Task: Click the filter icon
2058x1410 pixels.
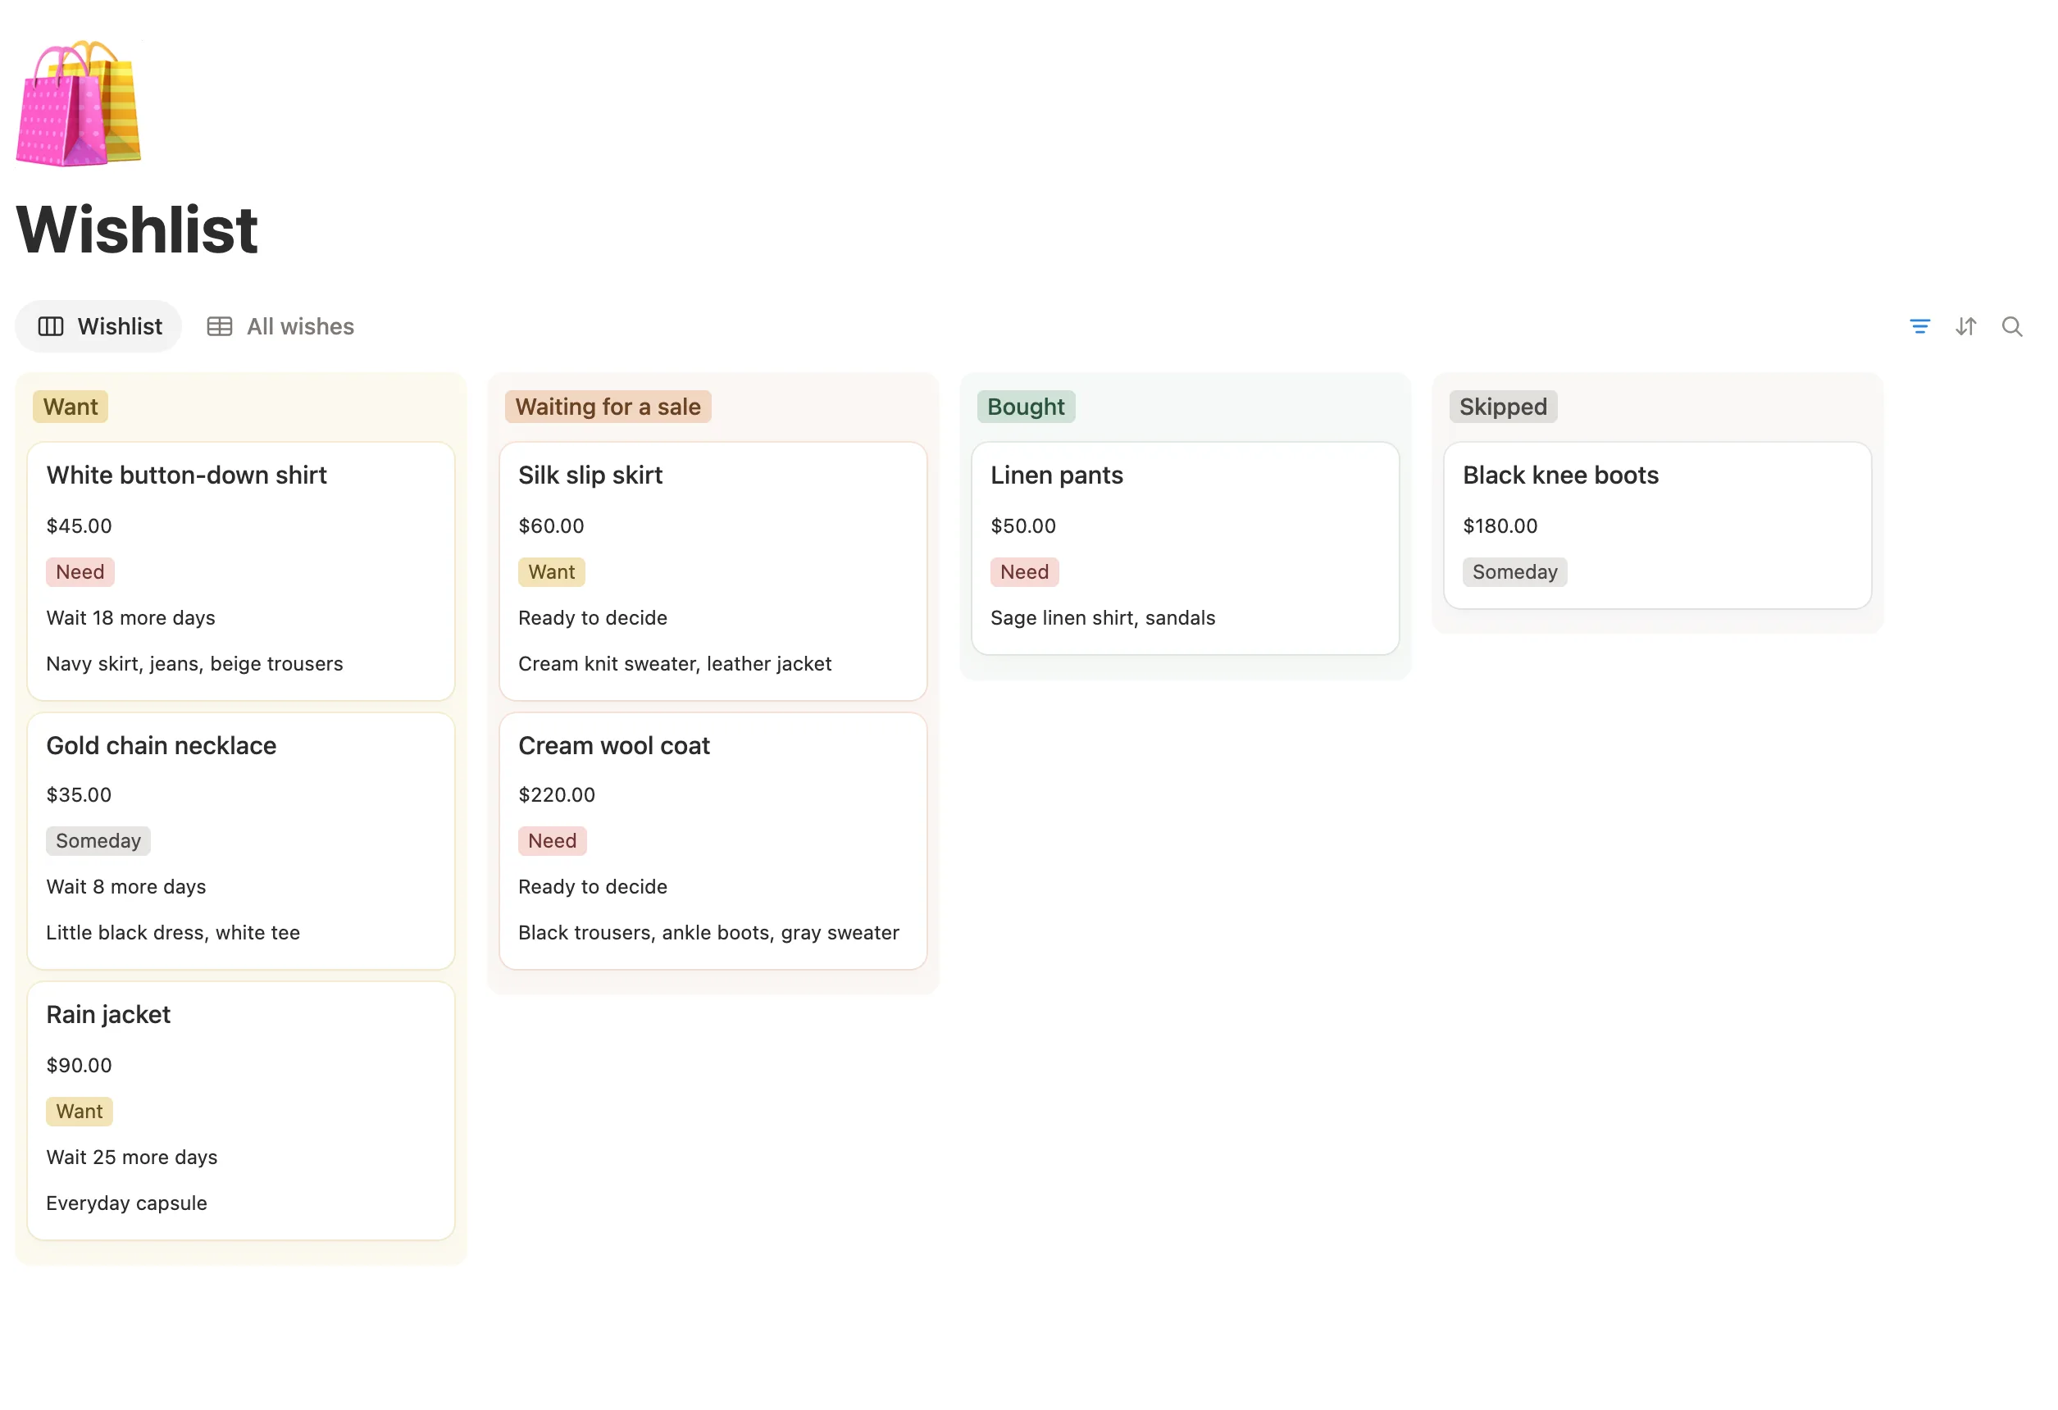Action: tap(1919, 326)
